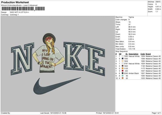Screen dimensions: 162x115
Task: Click the Up value '56.0 mm'
Action: (132, 32)
